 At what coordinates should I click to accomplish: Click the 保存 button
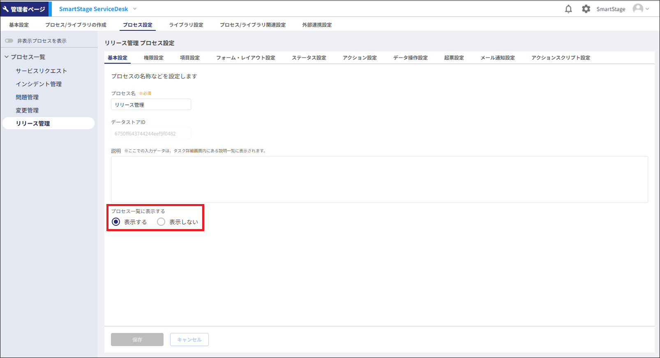(137, 340)
